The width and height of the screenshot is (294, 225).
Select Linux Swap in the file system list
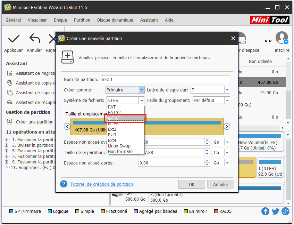125,146
